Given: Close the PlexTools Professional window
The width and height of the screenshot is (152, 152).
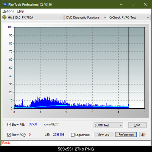Looking at the screenshot, I should [145, 5].
